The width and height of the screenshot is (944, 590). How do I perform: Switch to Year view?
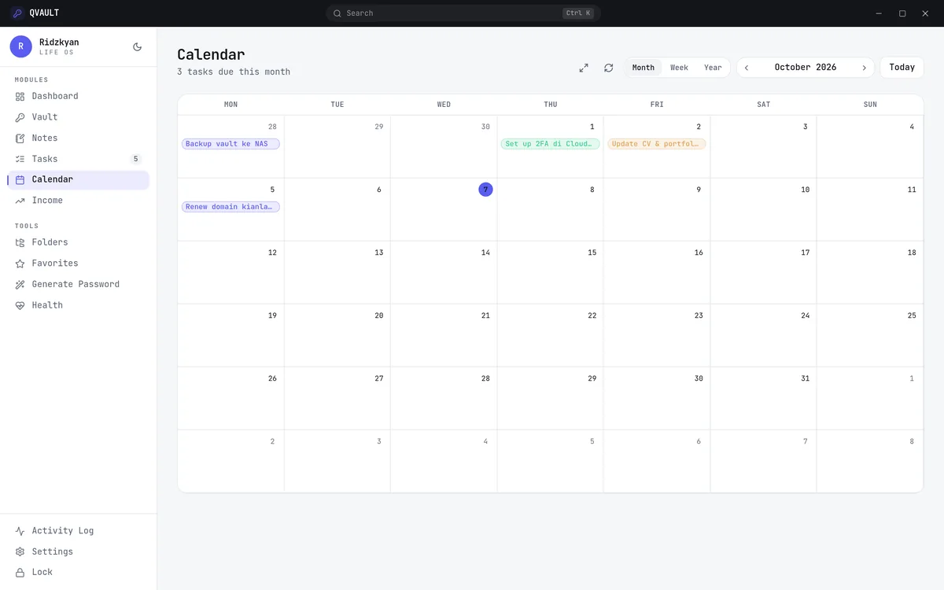(x=713, y=68)
